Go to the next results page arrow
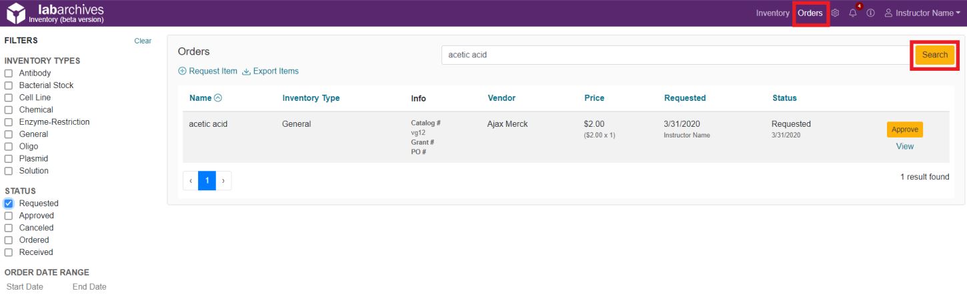 (223, 181)
